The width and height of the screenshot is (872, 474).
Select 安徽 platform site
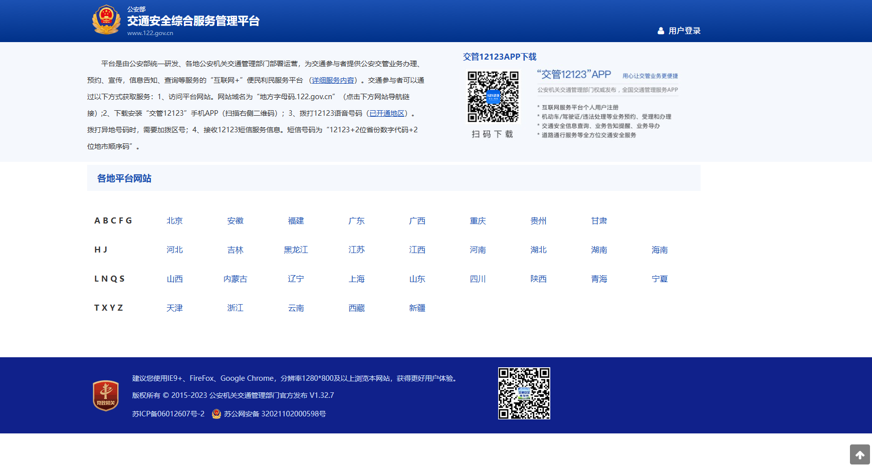(236, 221)
